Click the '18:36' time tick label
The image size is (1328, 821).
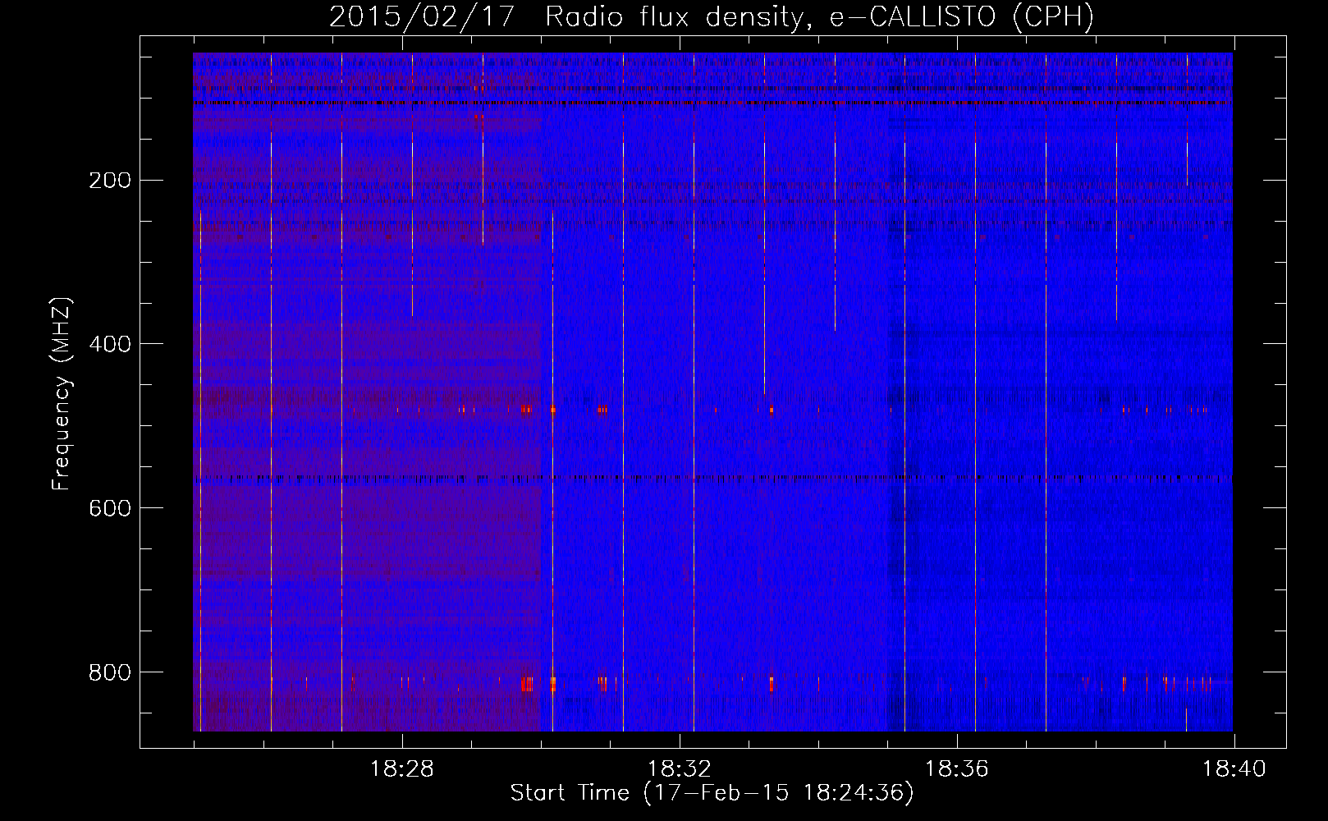(956, 769)
